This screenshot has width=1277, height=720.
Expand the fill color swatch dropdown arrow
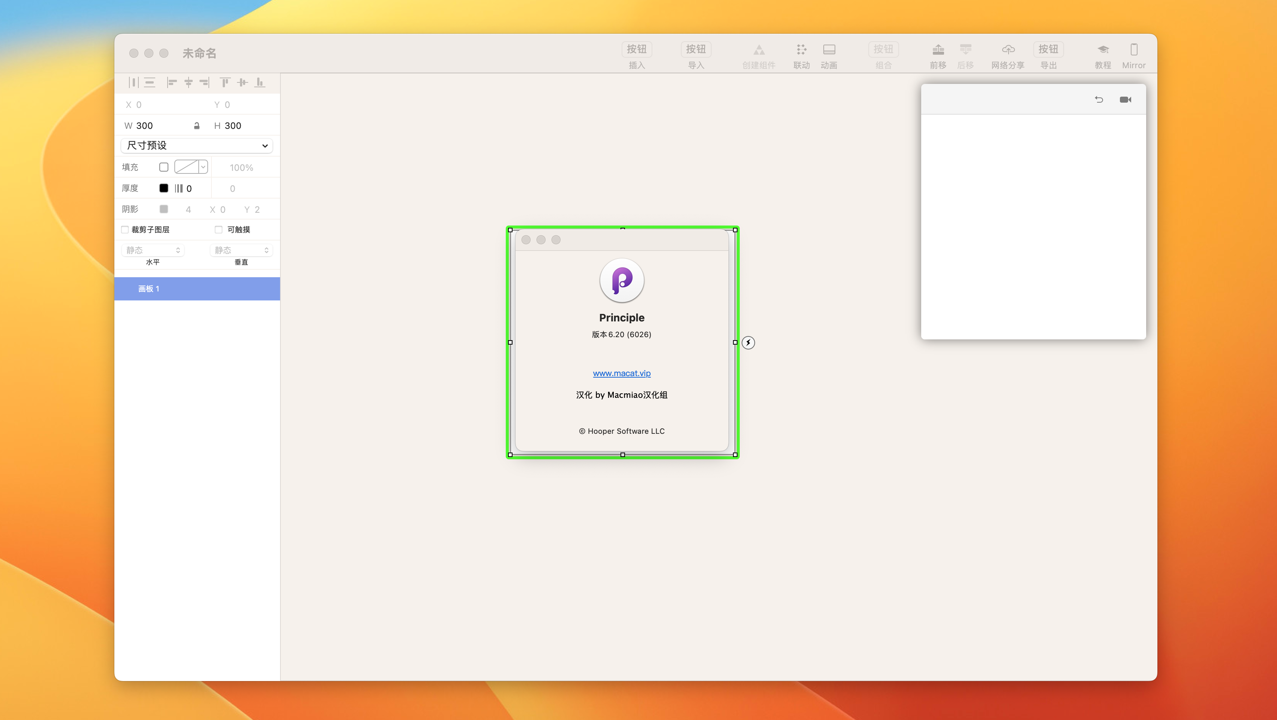tap(203, 167)
